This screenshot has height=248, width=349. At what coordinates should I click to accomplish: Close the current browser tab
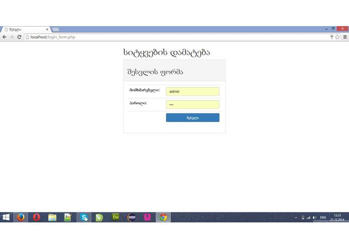47,29
